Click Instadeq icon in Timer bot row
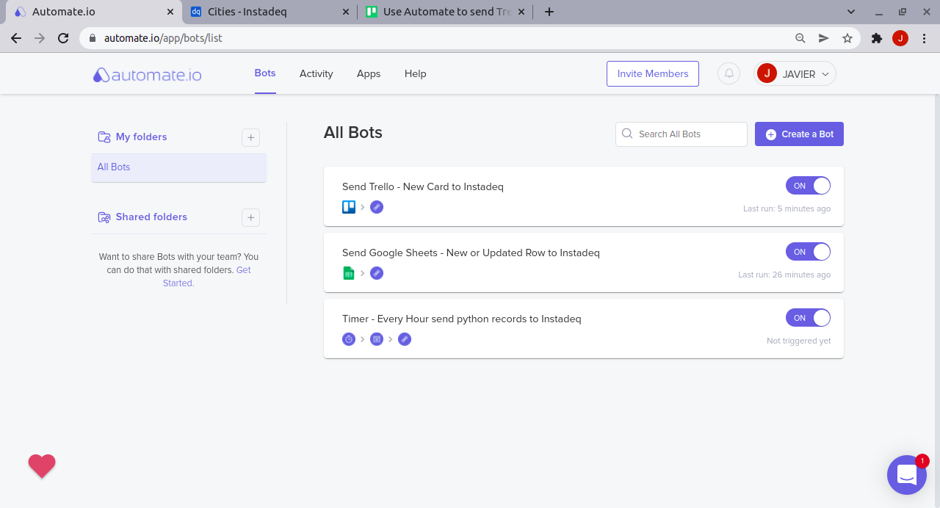Viewport: 940px width, 508px height. 405,339
